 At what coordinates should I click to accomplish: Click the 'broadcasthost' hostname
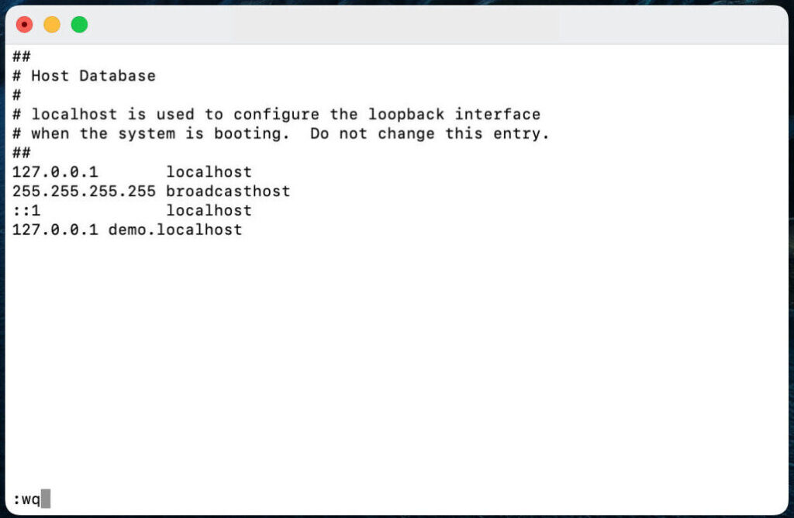(228, 192)
